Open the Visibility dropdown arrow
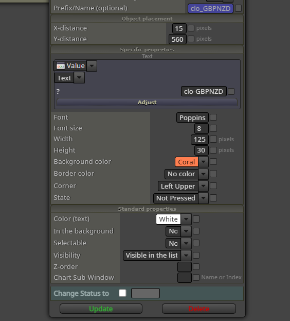This screenshot has width=290, height=321. point(186,256)
